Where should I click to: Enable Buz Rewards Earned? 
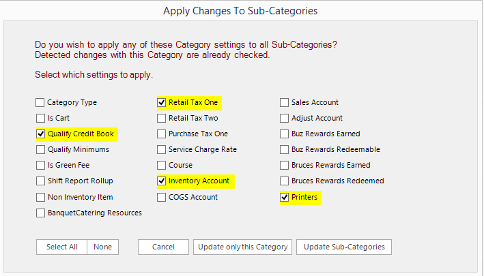coord(285,134)
